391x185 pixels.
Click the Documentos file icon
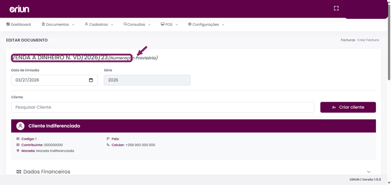tap(43, 24)
